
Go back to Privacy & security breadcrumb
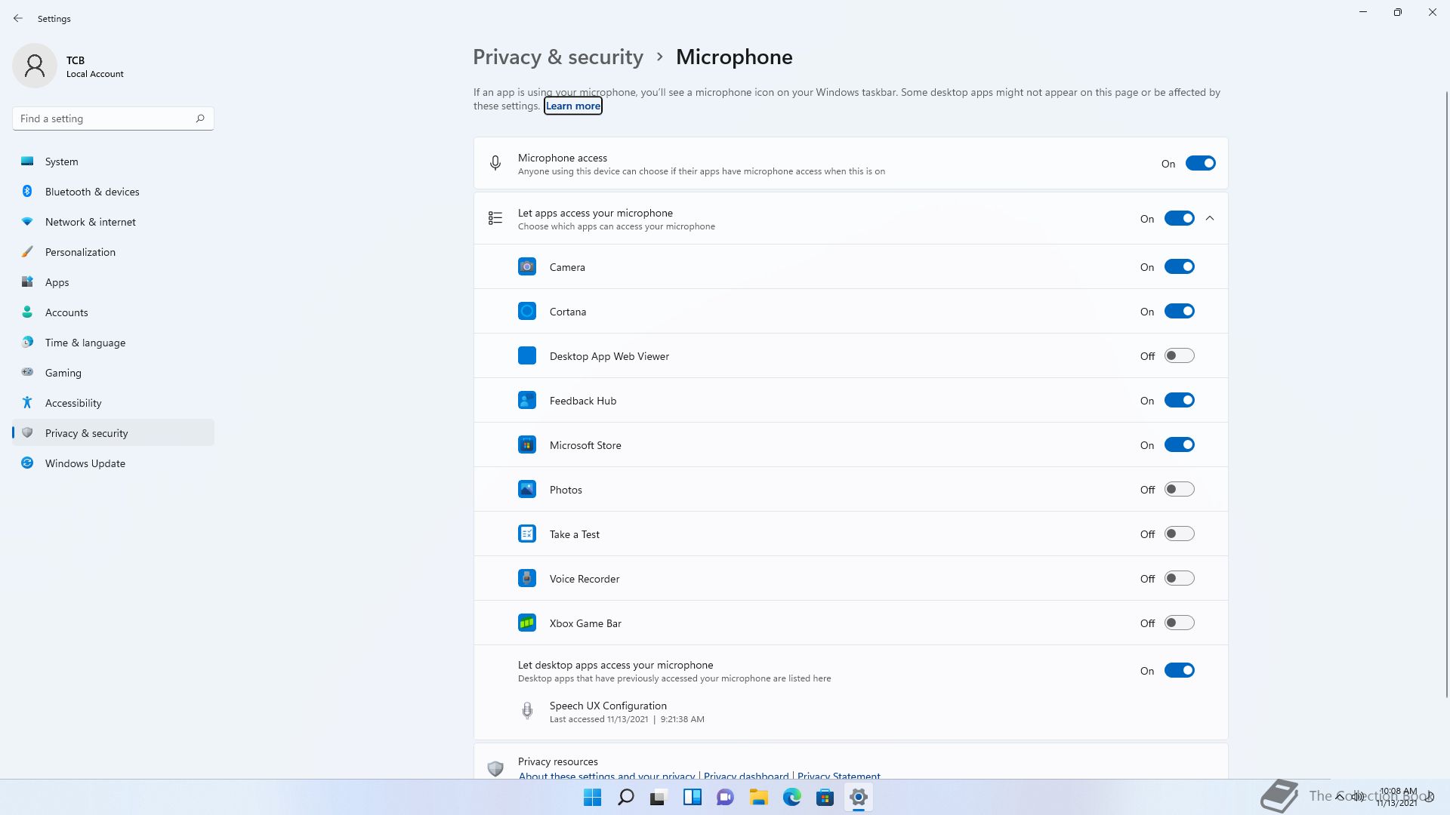(558, 57)
